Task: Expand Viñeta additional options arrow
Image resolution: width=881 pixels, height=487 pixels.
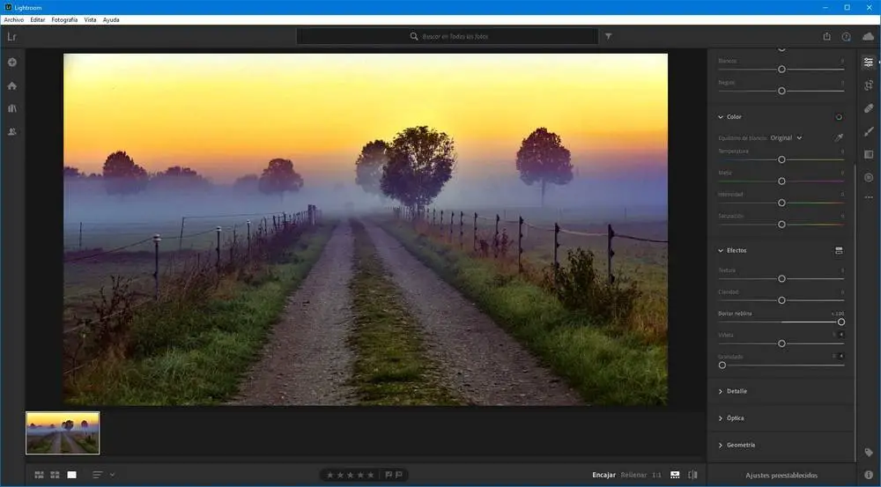Action: [841, 335]
